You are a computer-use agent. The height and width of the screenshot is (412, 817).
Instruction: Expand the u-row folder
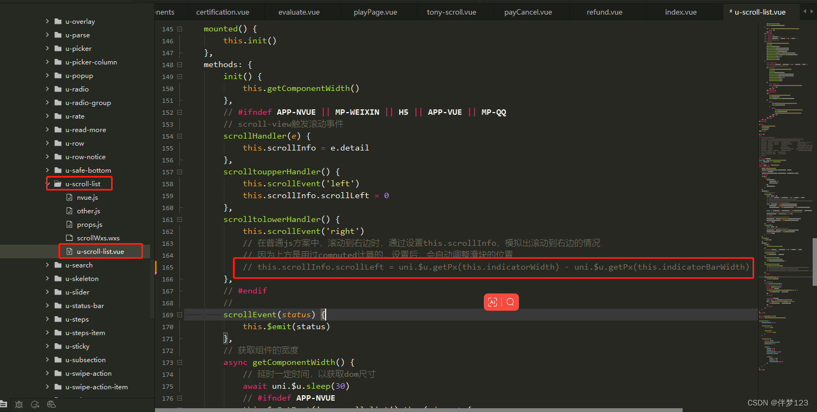click(x=47, y=143)
